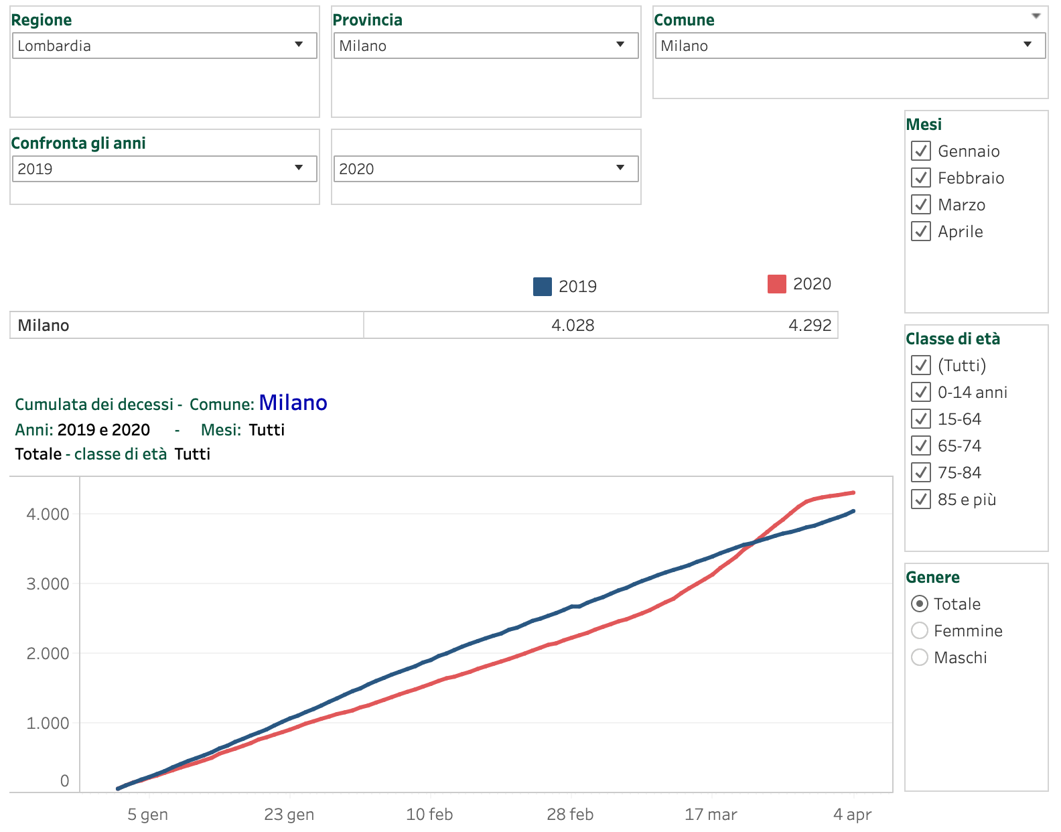Click the 23 gen axis label
This screenshot has width=1061, height=832.
[289, 815]
